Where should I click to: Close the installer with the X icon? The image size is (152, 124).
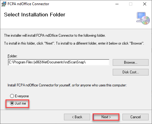point(145,4)
